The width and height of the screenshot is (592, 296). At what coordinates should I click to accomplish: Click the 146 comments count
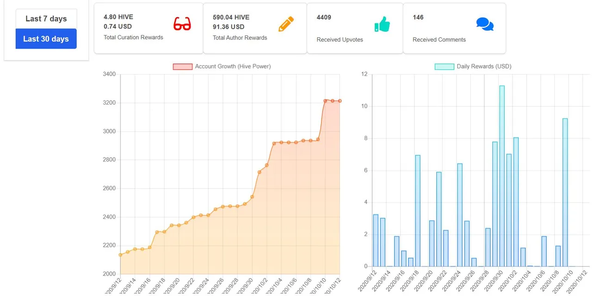[418, 17]
